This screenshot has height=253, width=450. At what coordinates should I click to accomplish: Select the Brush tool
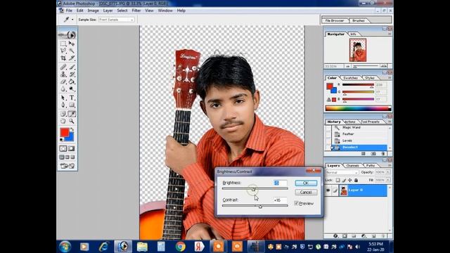point(72,67)
